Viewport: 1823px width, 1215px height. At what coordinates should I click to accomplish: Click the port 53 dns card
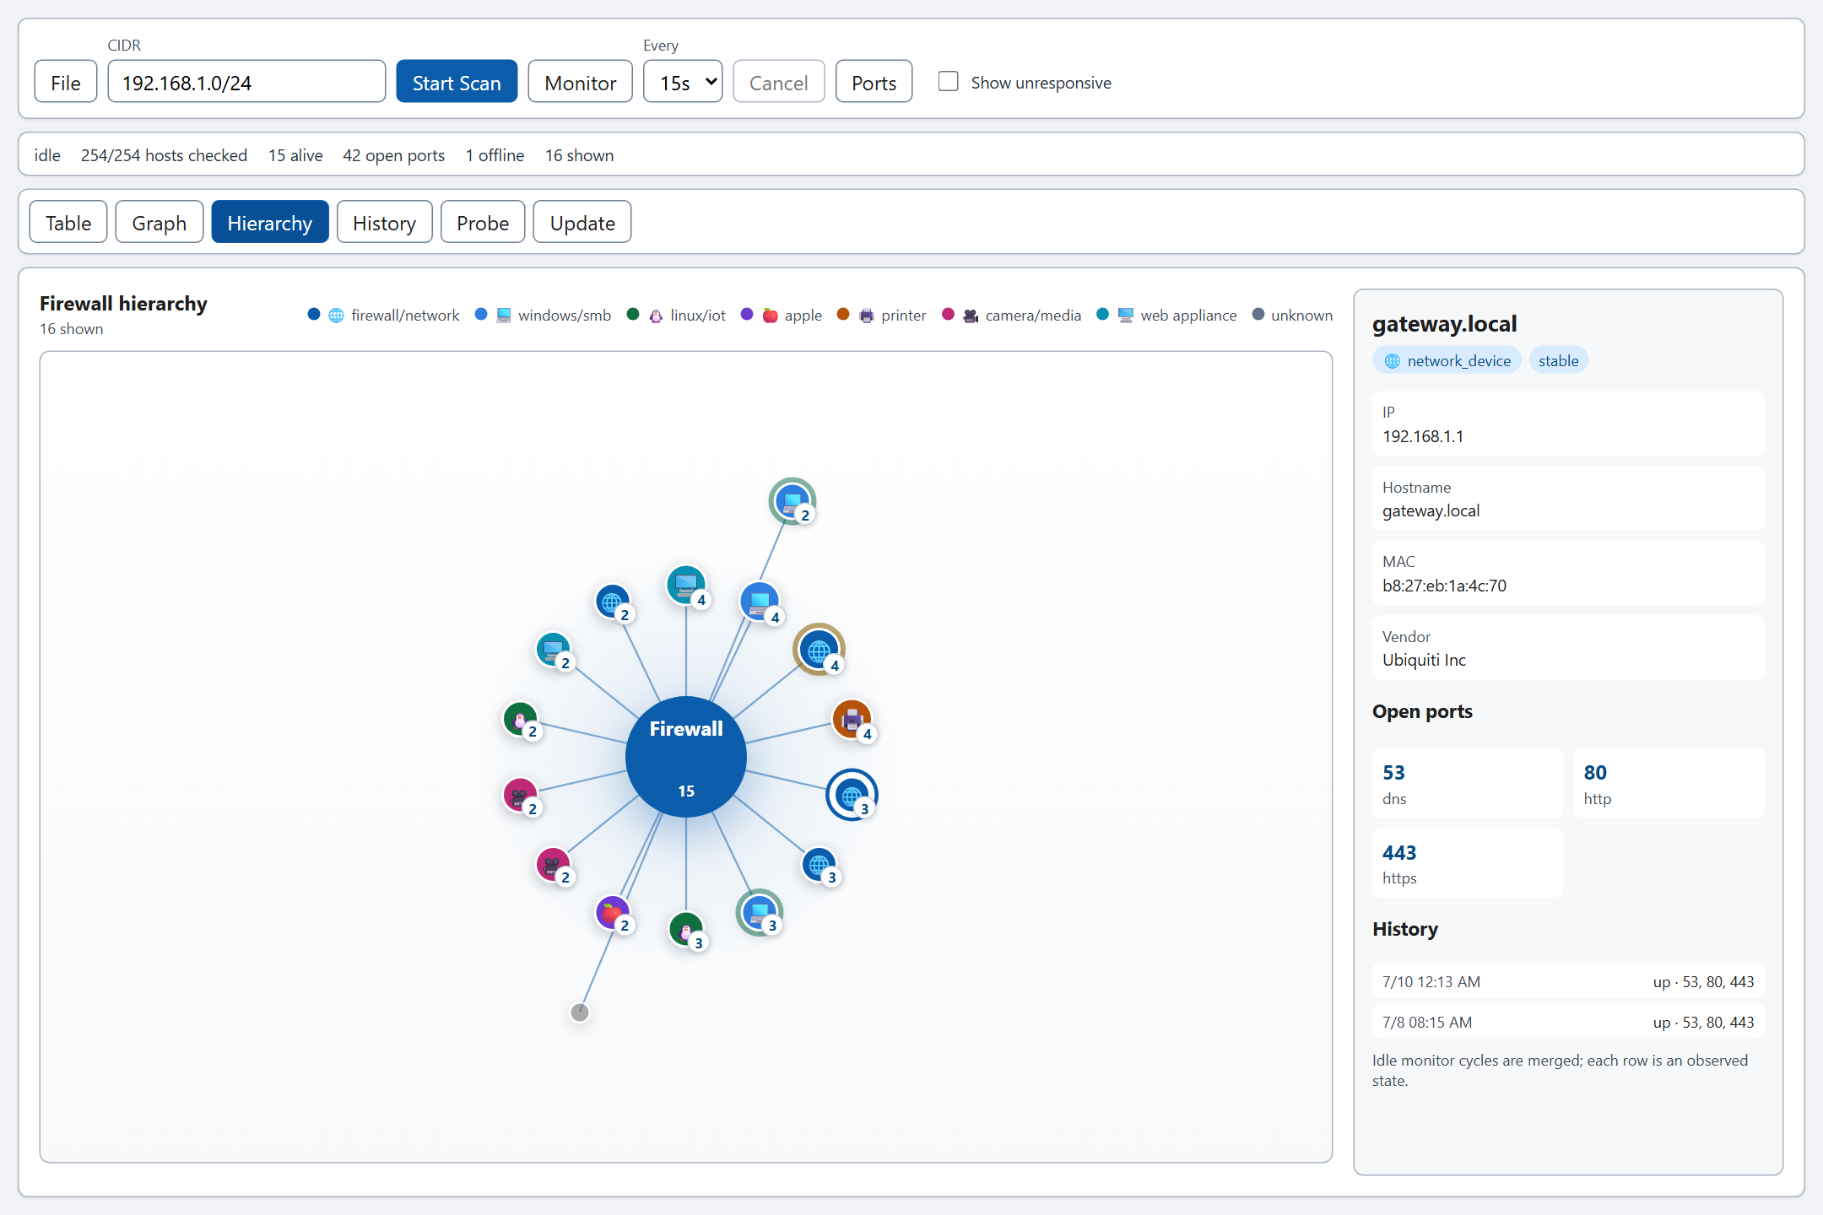tap(1468, 782)
